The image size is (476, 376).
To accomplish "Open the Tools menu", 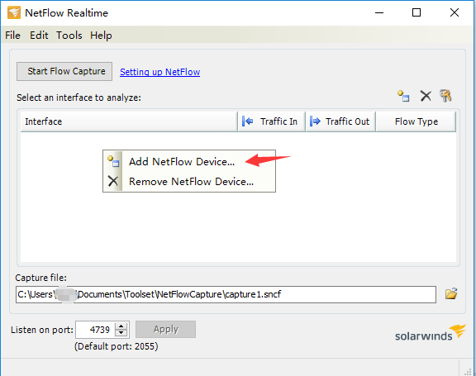I will (x=69, y=36).
